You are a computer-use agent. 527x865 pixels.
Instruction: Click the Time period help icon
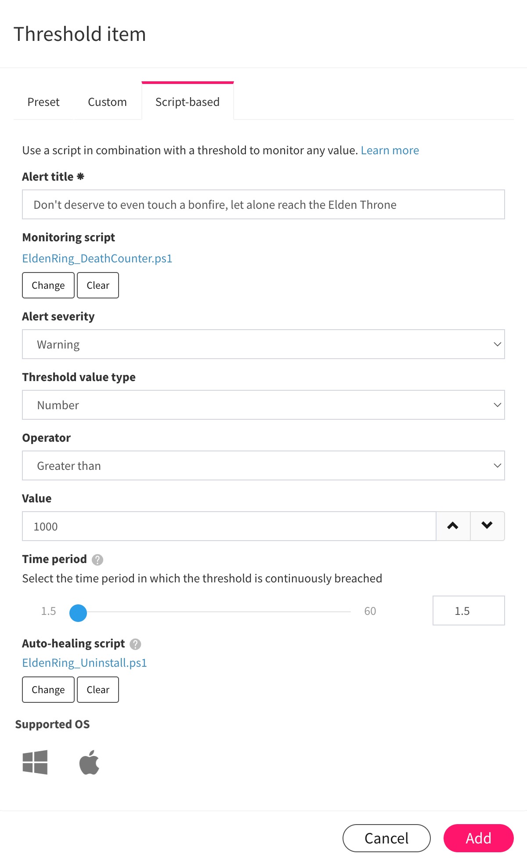click(97, 560)
